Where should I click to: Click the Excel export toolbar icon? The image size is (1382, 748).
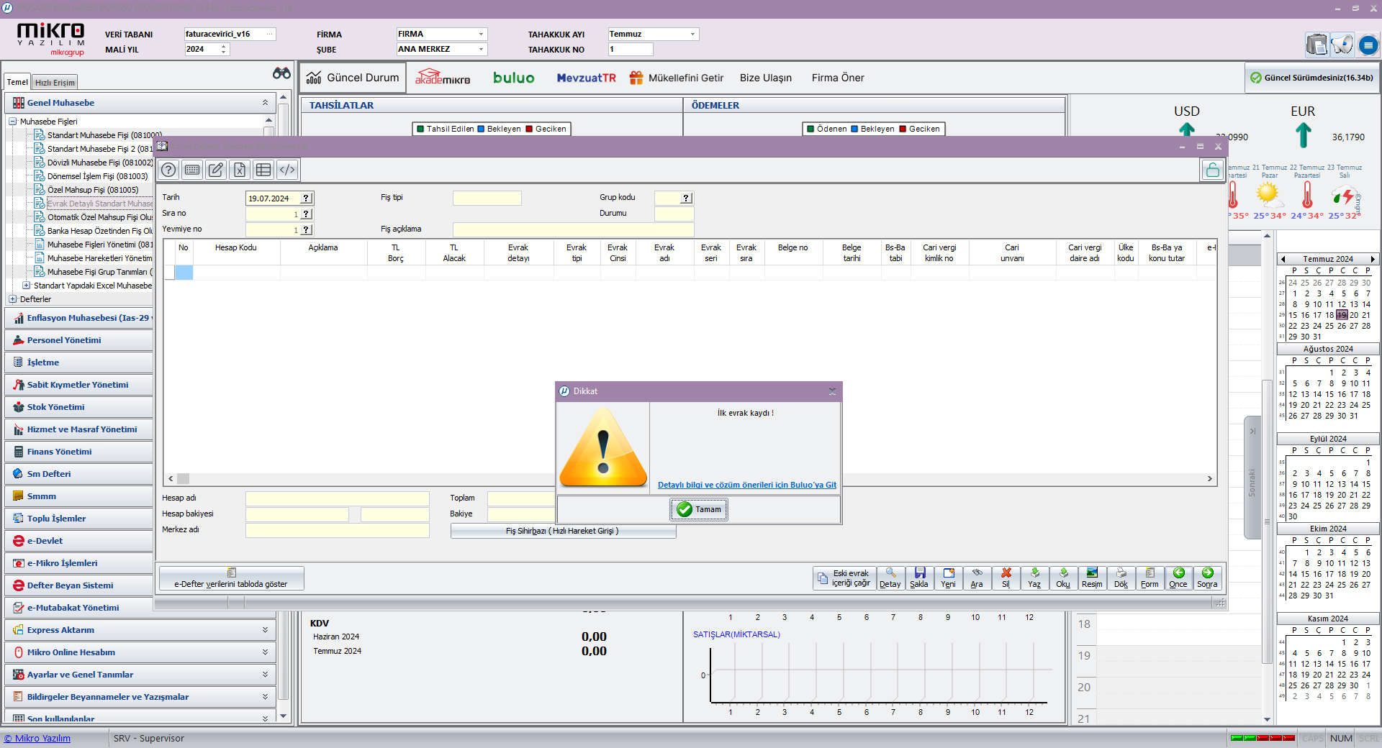click(240, 170)
